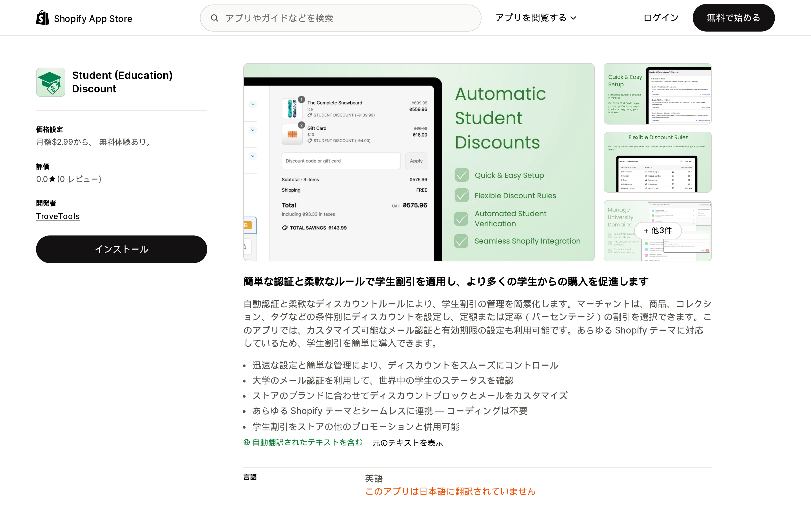Focus the app and guide search field
The image size is (811, 507).
pos(340,18)
